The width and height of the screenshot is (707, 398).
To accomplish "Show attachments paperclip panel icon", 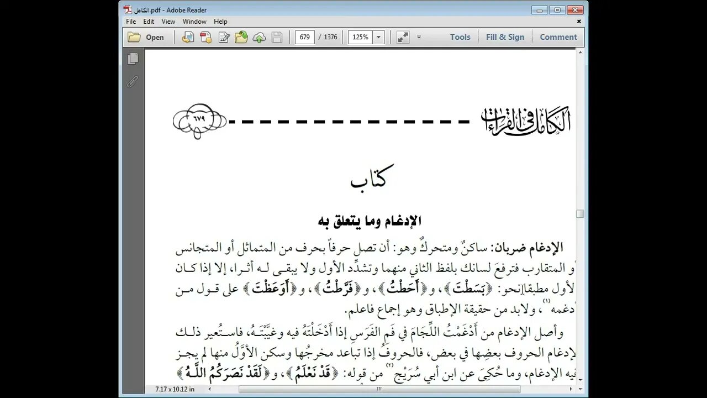I will pos(133,82).
